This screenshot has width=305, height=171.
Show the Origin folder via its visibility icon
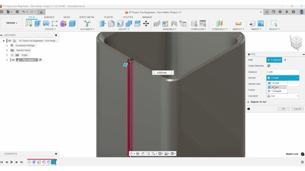[x=12, y=55]
